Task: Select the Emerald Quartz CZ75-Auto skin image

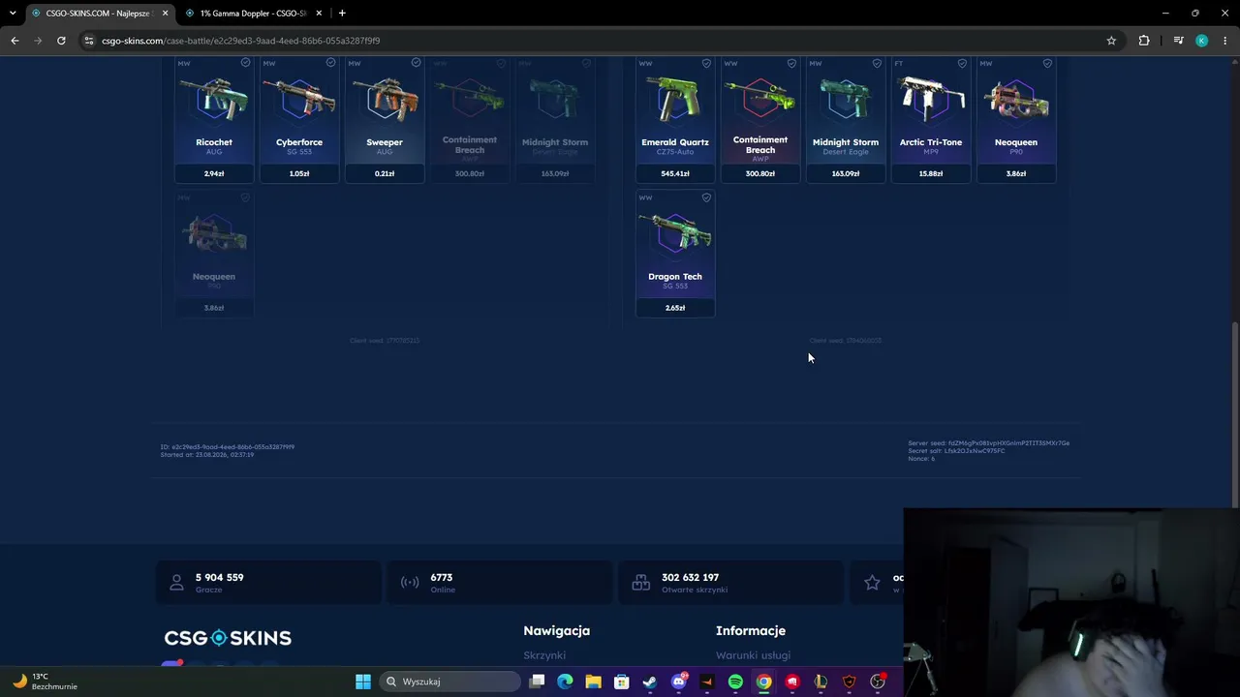Action: (x=675, y=99)
